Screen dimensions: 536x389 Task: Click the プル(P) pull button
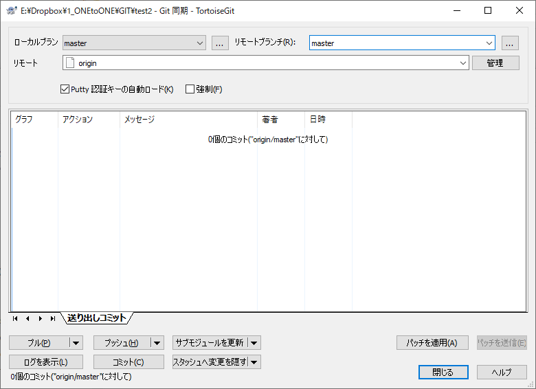pyautogui.click(x=39, y=343)
